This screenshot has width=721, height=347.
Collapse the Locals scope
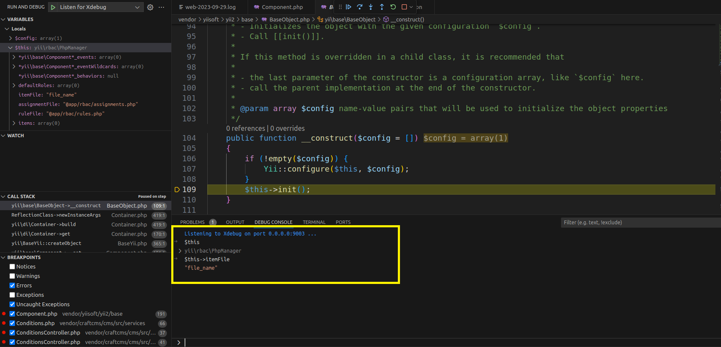[7, 29]
